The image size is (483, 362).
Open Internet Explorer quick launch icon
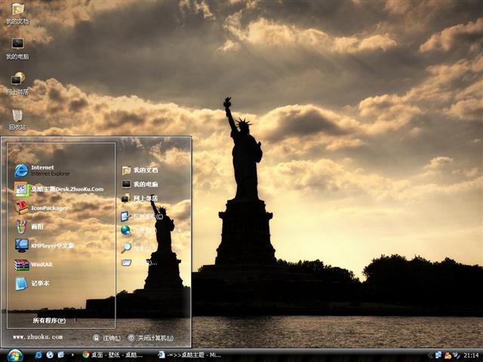coord(38,355)
